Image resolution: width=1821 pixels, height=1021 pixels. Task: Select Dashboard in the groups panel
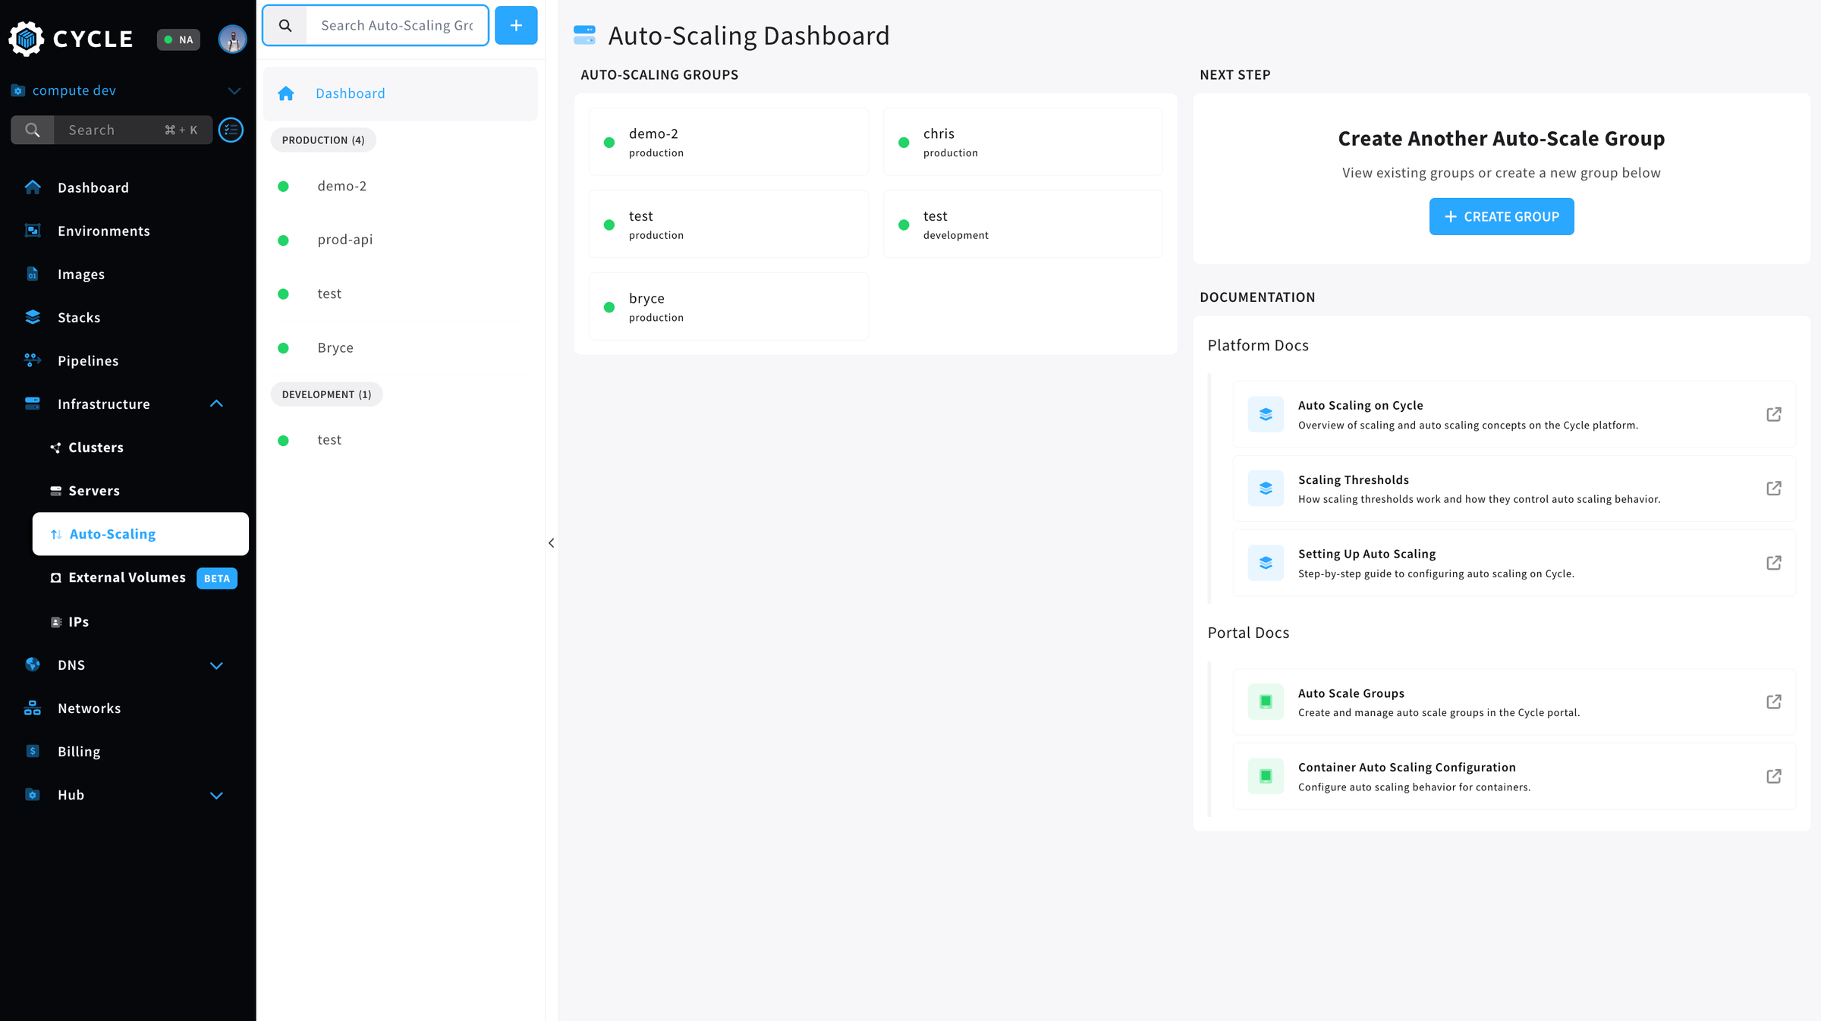400,93
